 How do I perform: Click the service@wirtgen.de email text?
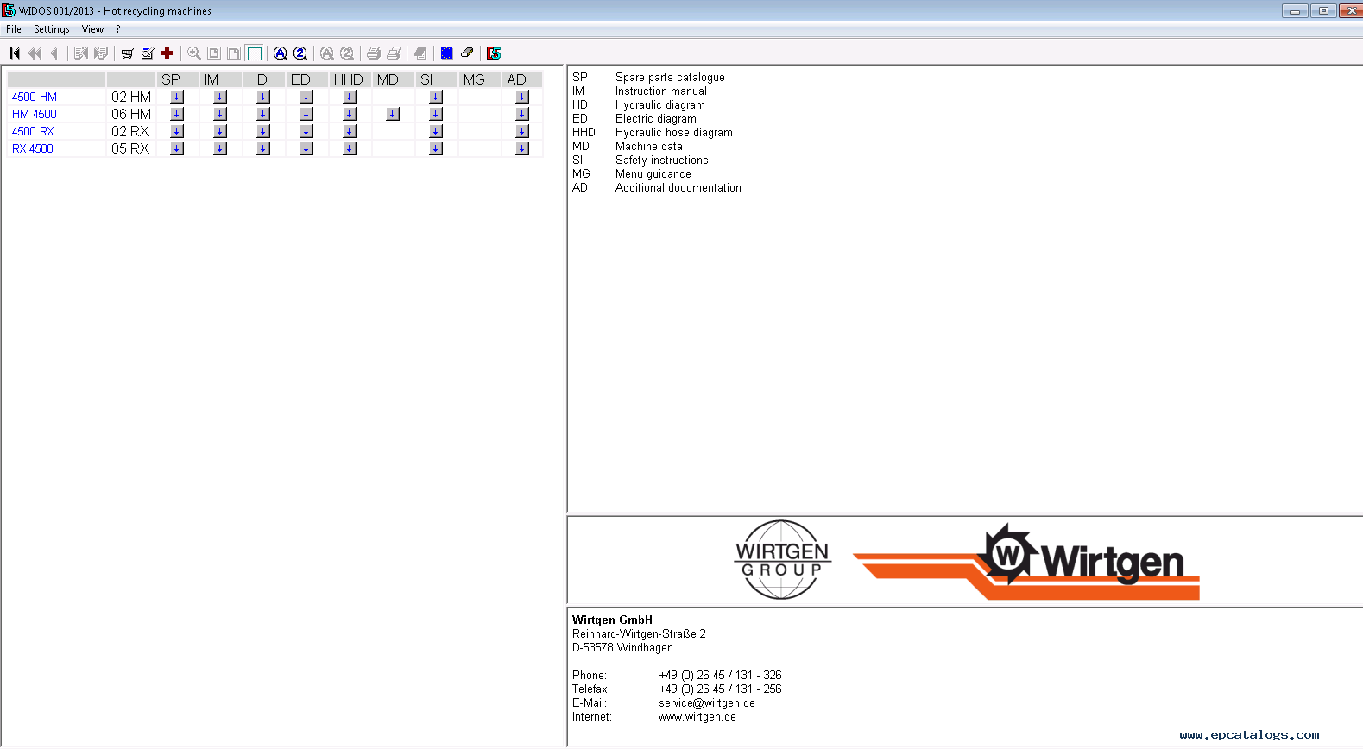pos(707,703)
